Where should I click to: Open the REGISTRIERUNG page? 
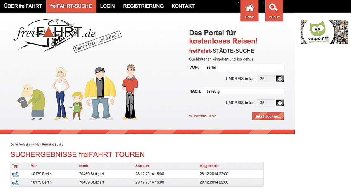pos(143,6)
